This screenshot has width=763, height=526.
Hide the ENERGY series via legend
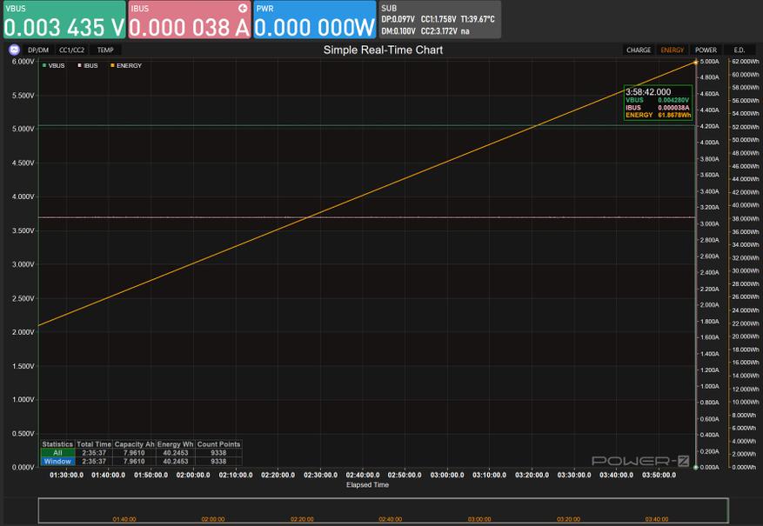[126, 65]
